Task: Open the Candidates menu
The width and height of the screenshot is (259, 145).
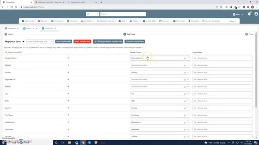Action: [88, 21]
